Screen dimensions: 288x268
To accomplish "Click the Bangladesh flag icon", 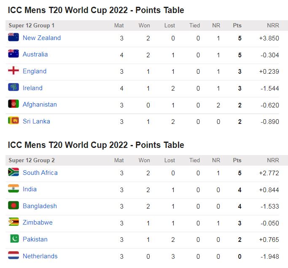I will click(x=13, y=206).
